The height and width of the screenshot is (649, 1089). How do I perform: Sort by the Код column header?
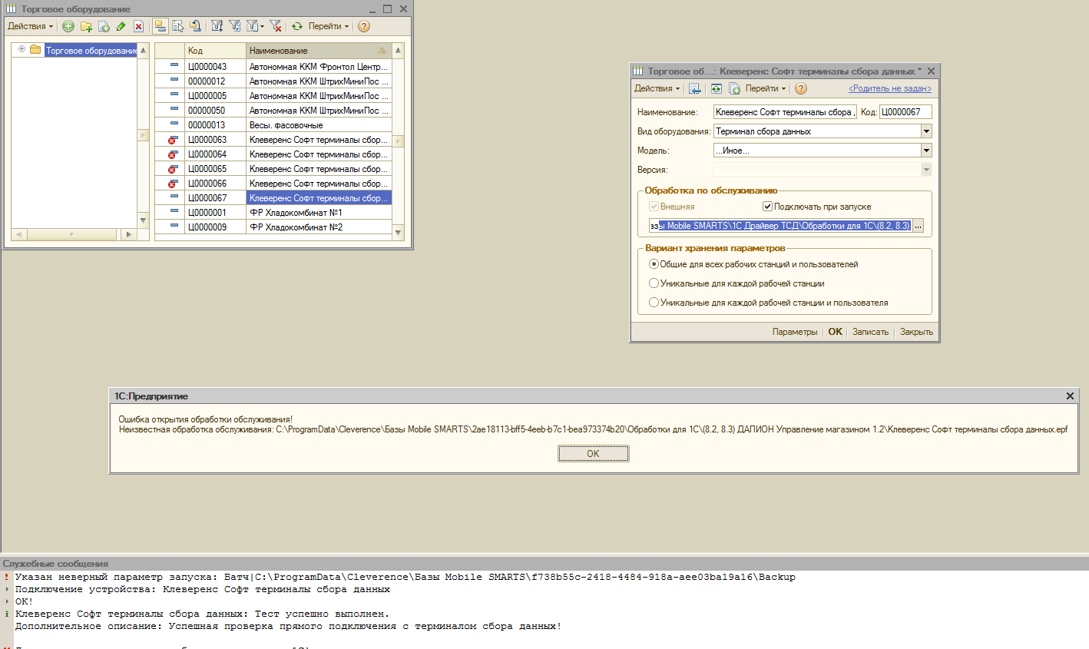point(215,51)
